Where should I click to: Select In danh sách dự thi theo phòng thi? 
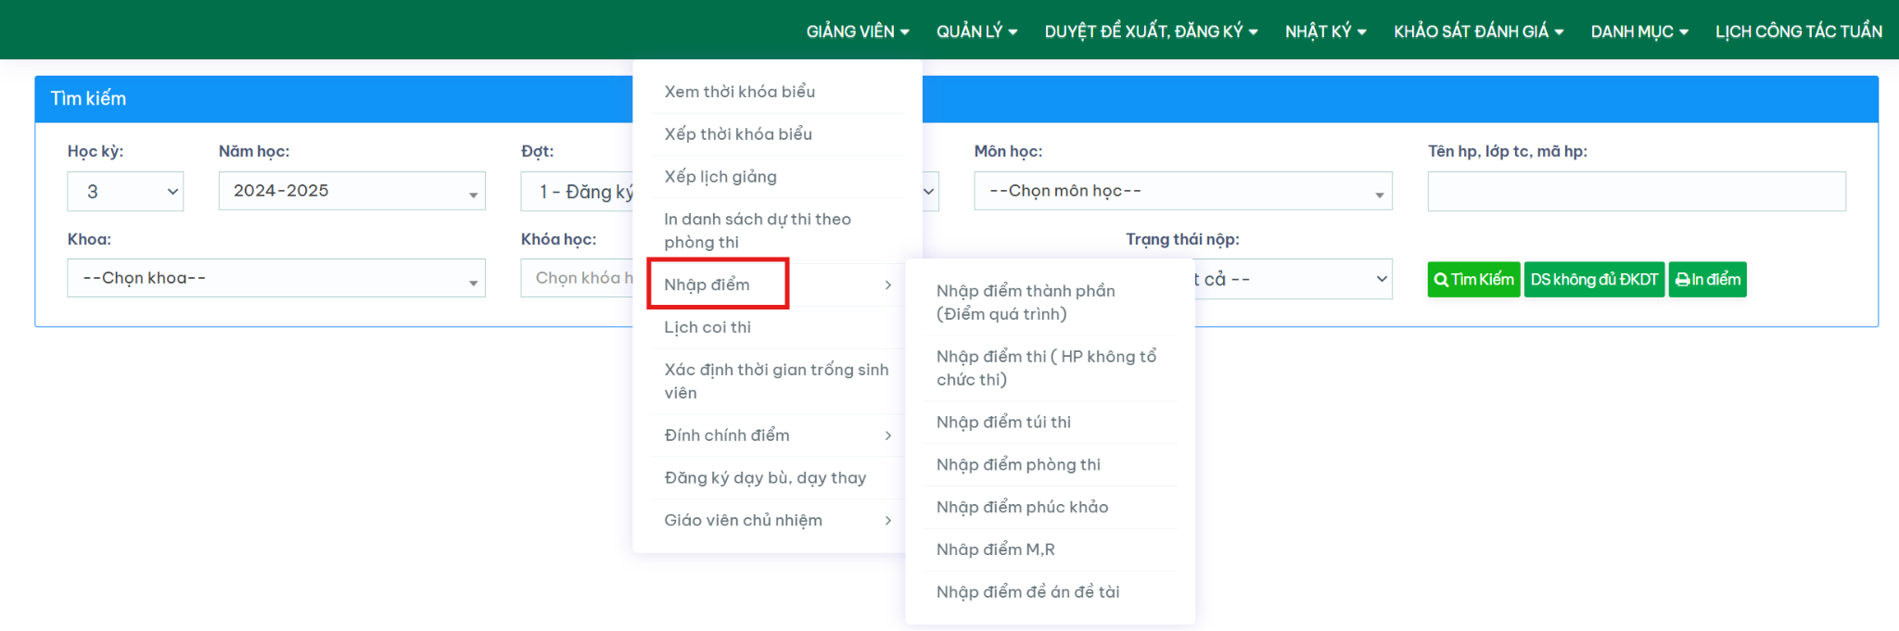click(x=777, y=231)
